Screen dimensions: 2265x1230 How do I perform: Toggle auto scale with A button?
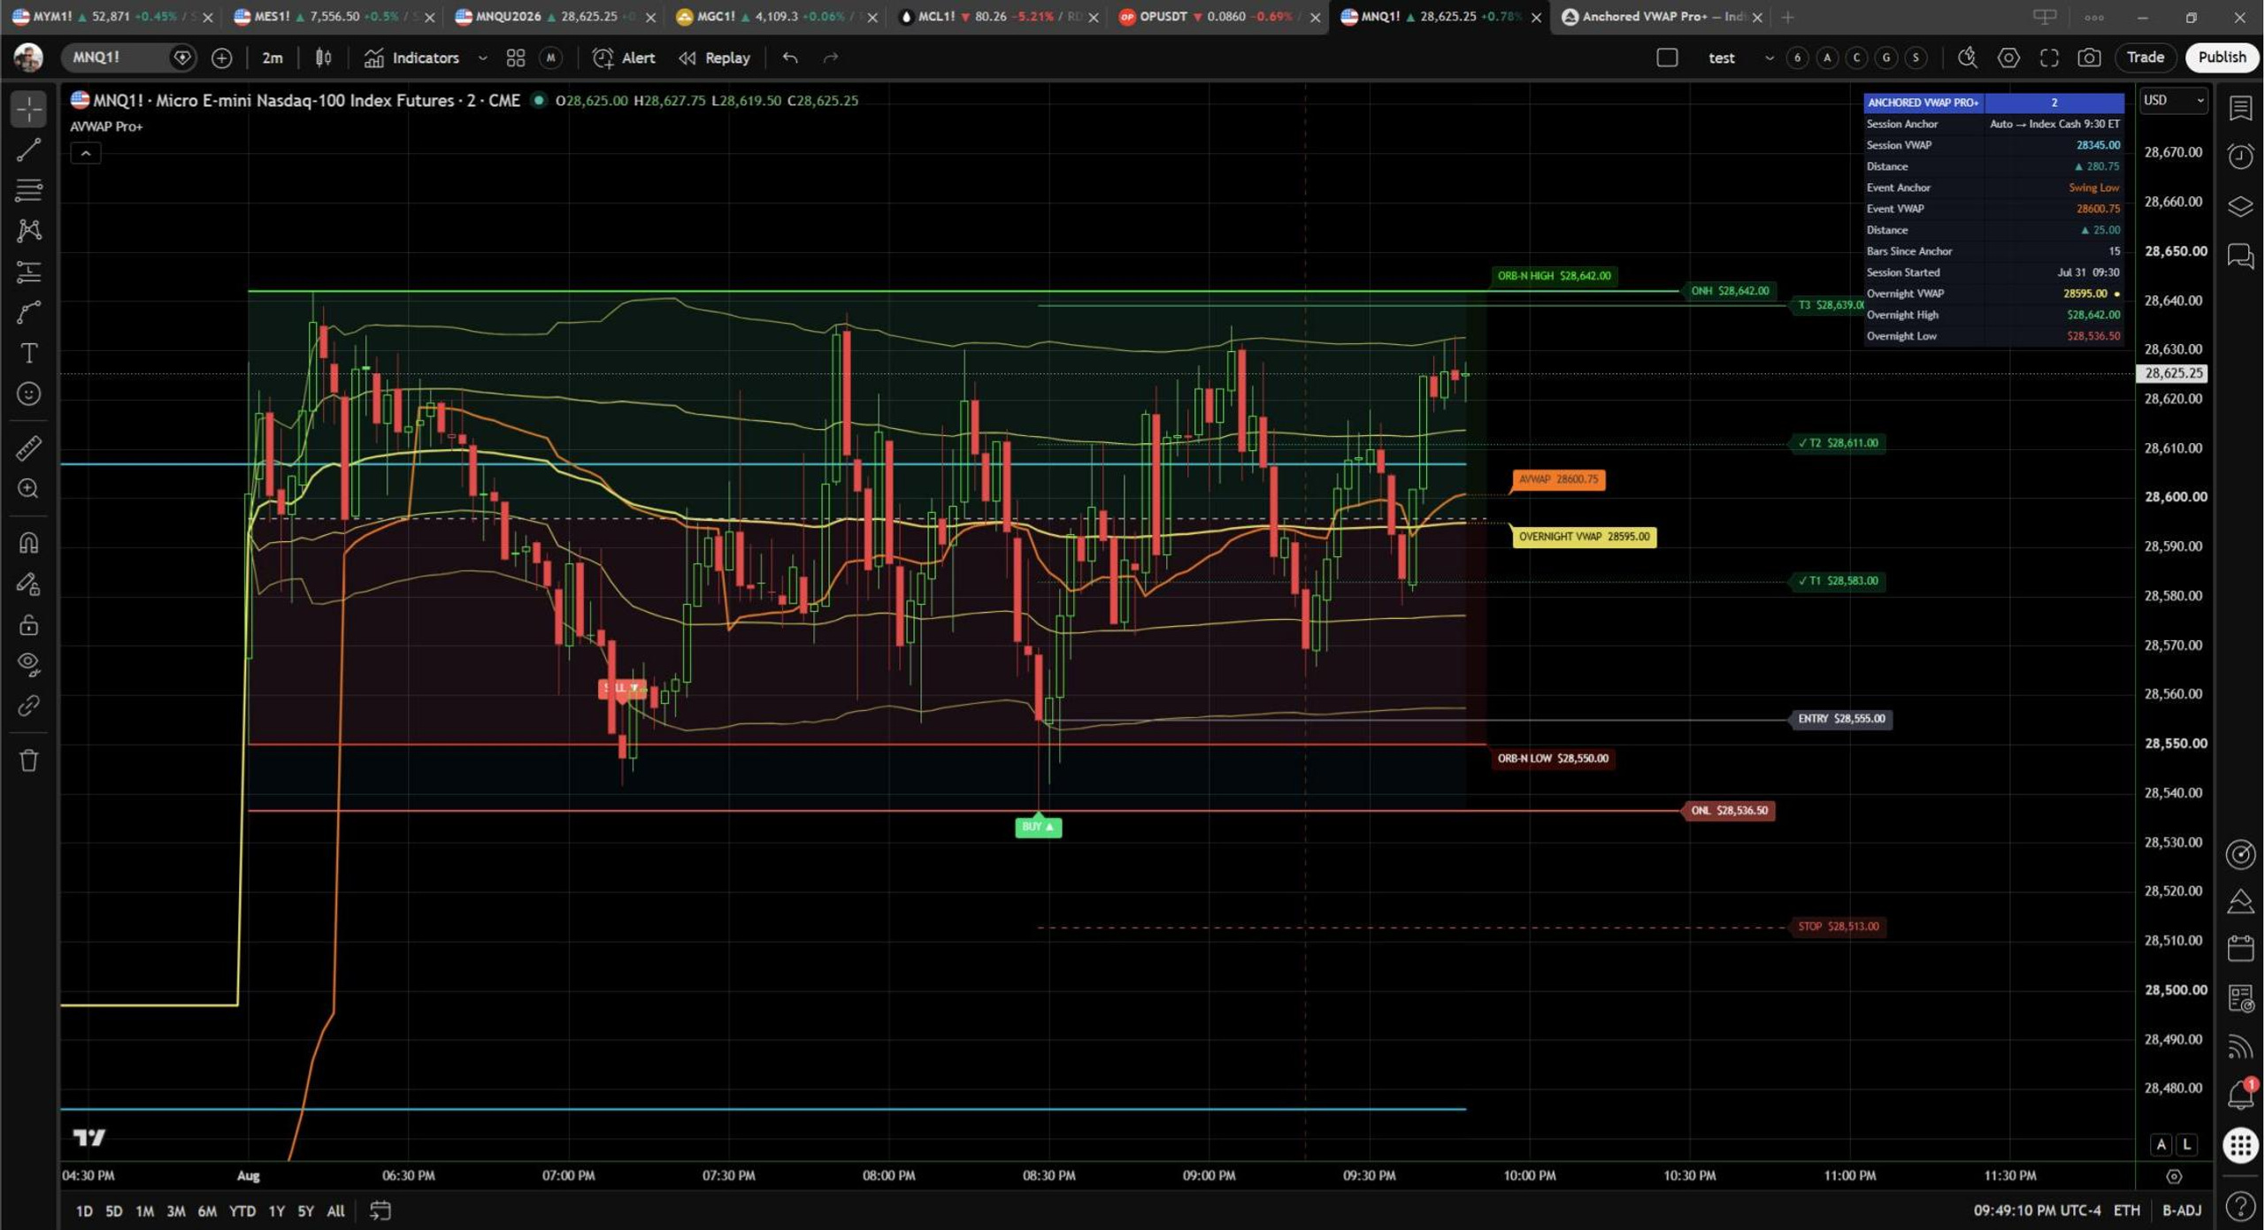pos(2161,1144)
